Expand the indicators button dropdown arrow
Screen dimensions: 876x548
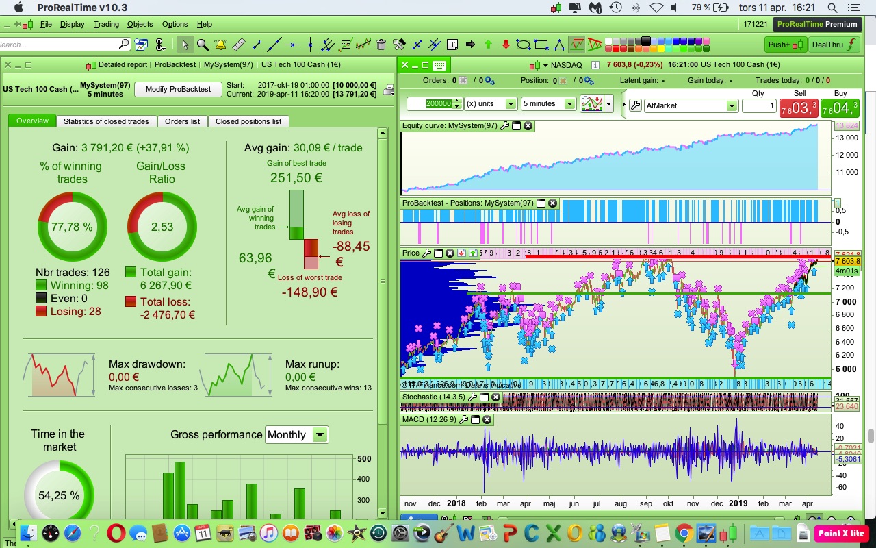pyautogui.click(x=608, y=104)
